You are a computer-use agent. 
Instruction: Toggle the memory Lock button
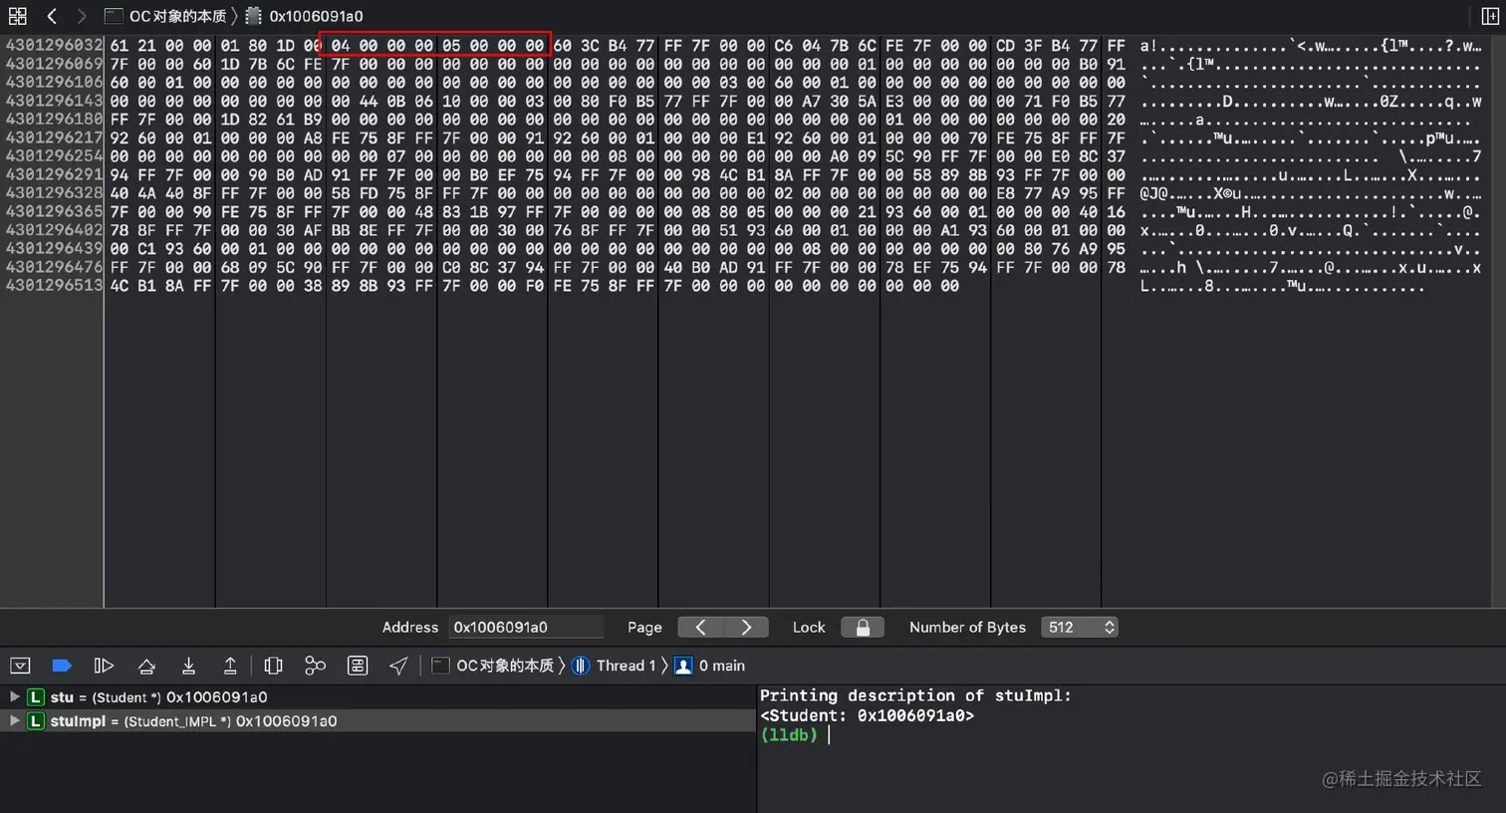click(x=863, y=627)
